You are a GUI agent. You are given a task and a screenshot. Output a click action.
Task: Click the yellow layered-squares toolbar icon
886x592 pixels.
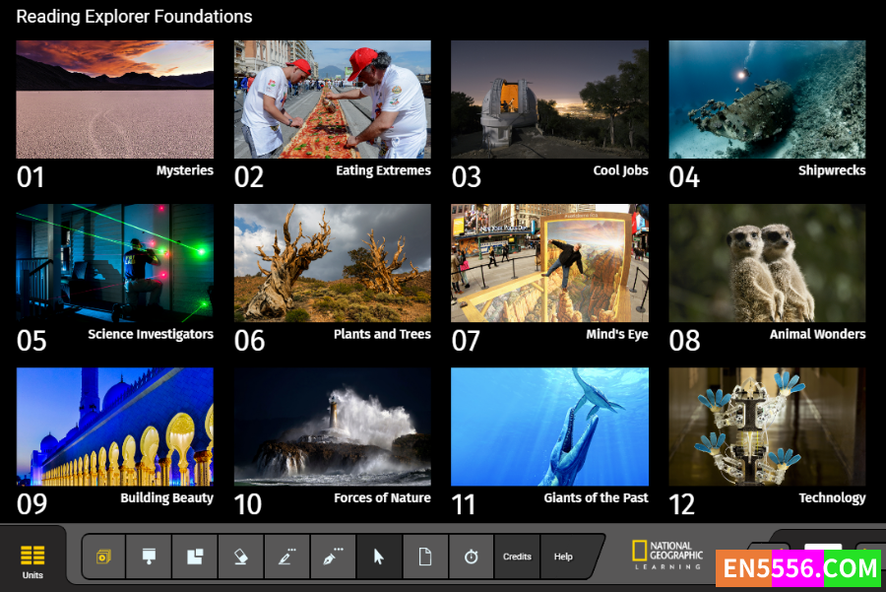pos(103,557)
